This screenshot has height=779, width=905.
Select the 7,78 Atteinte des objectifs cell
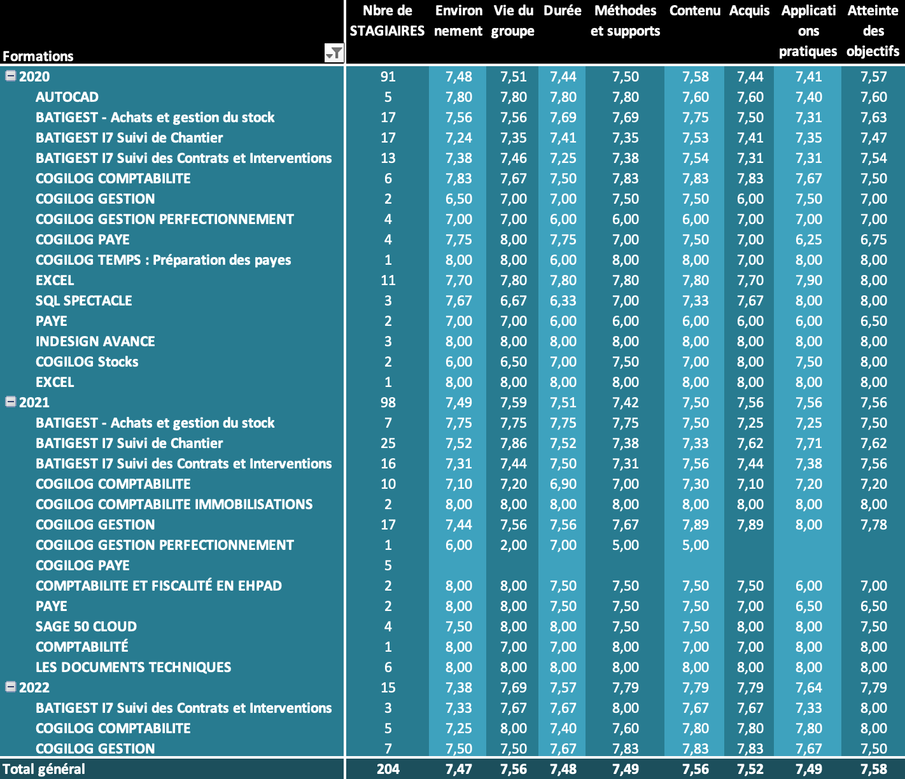point(874,524)
